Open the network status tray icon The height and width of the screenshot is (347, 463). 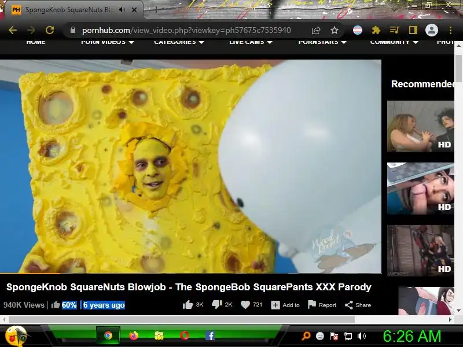[348, 336]
